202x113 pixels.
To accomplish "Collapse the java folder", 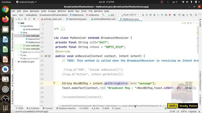I will click(x=18, y=32).
